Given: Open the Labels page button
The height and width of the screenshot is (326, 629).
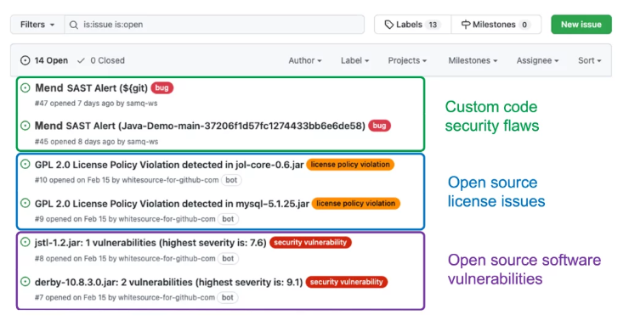Looking at the screenshot, I should [412, 25].
